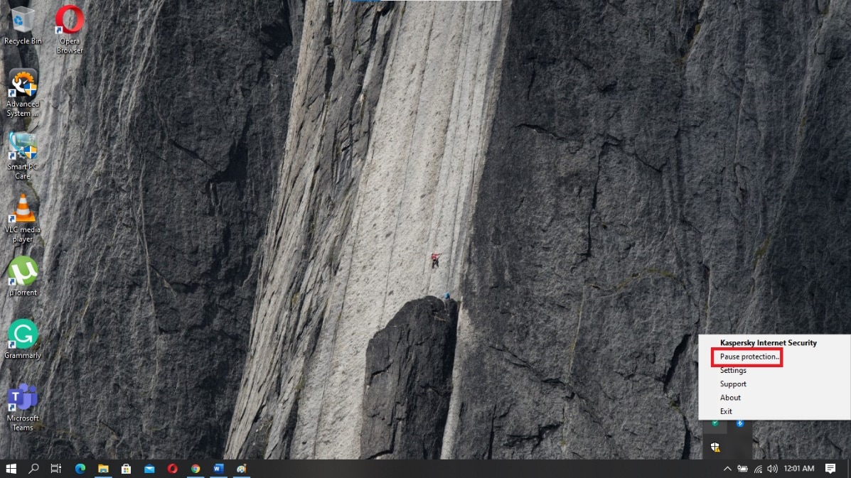The image size is (851, 478).
Task: Switch to Microsoft Word in the taskbar
Action: click(219, 469)
